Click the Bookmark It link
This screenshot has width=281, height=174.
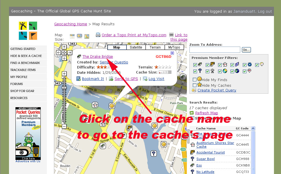(93, 79)
